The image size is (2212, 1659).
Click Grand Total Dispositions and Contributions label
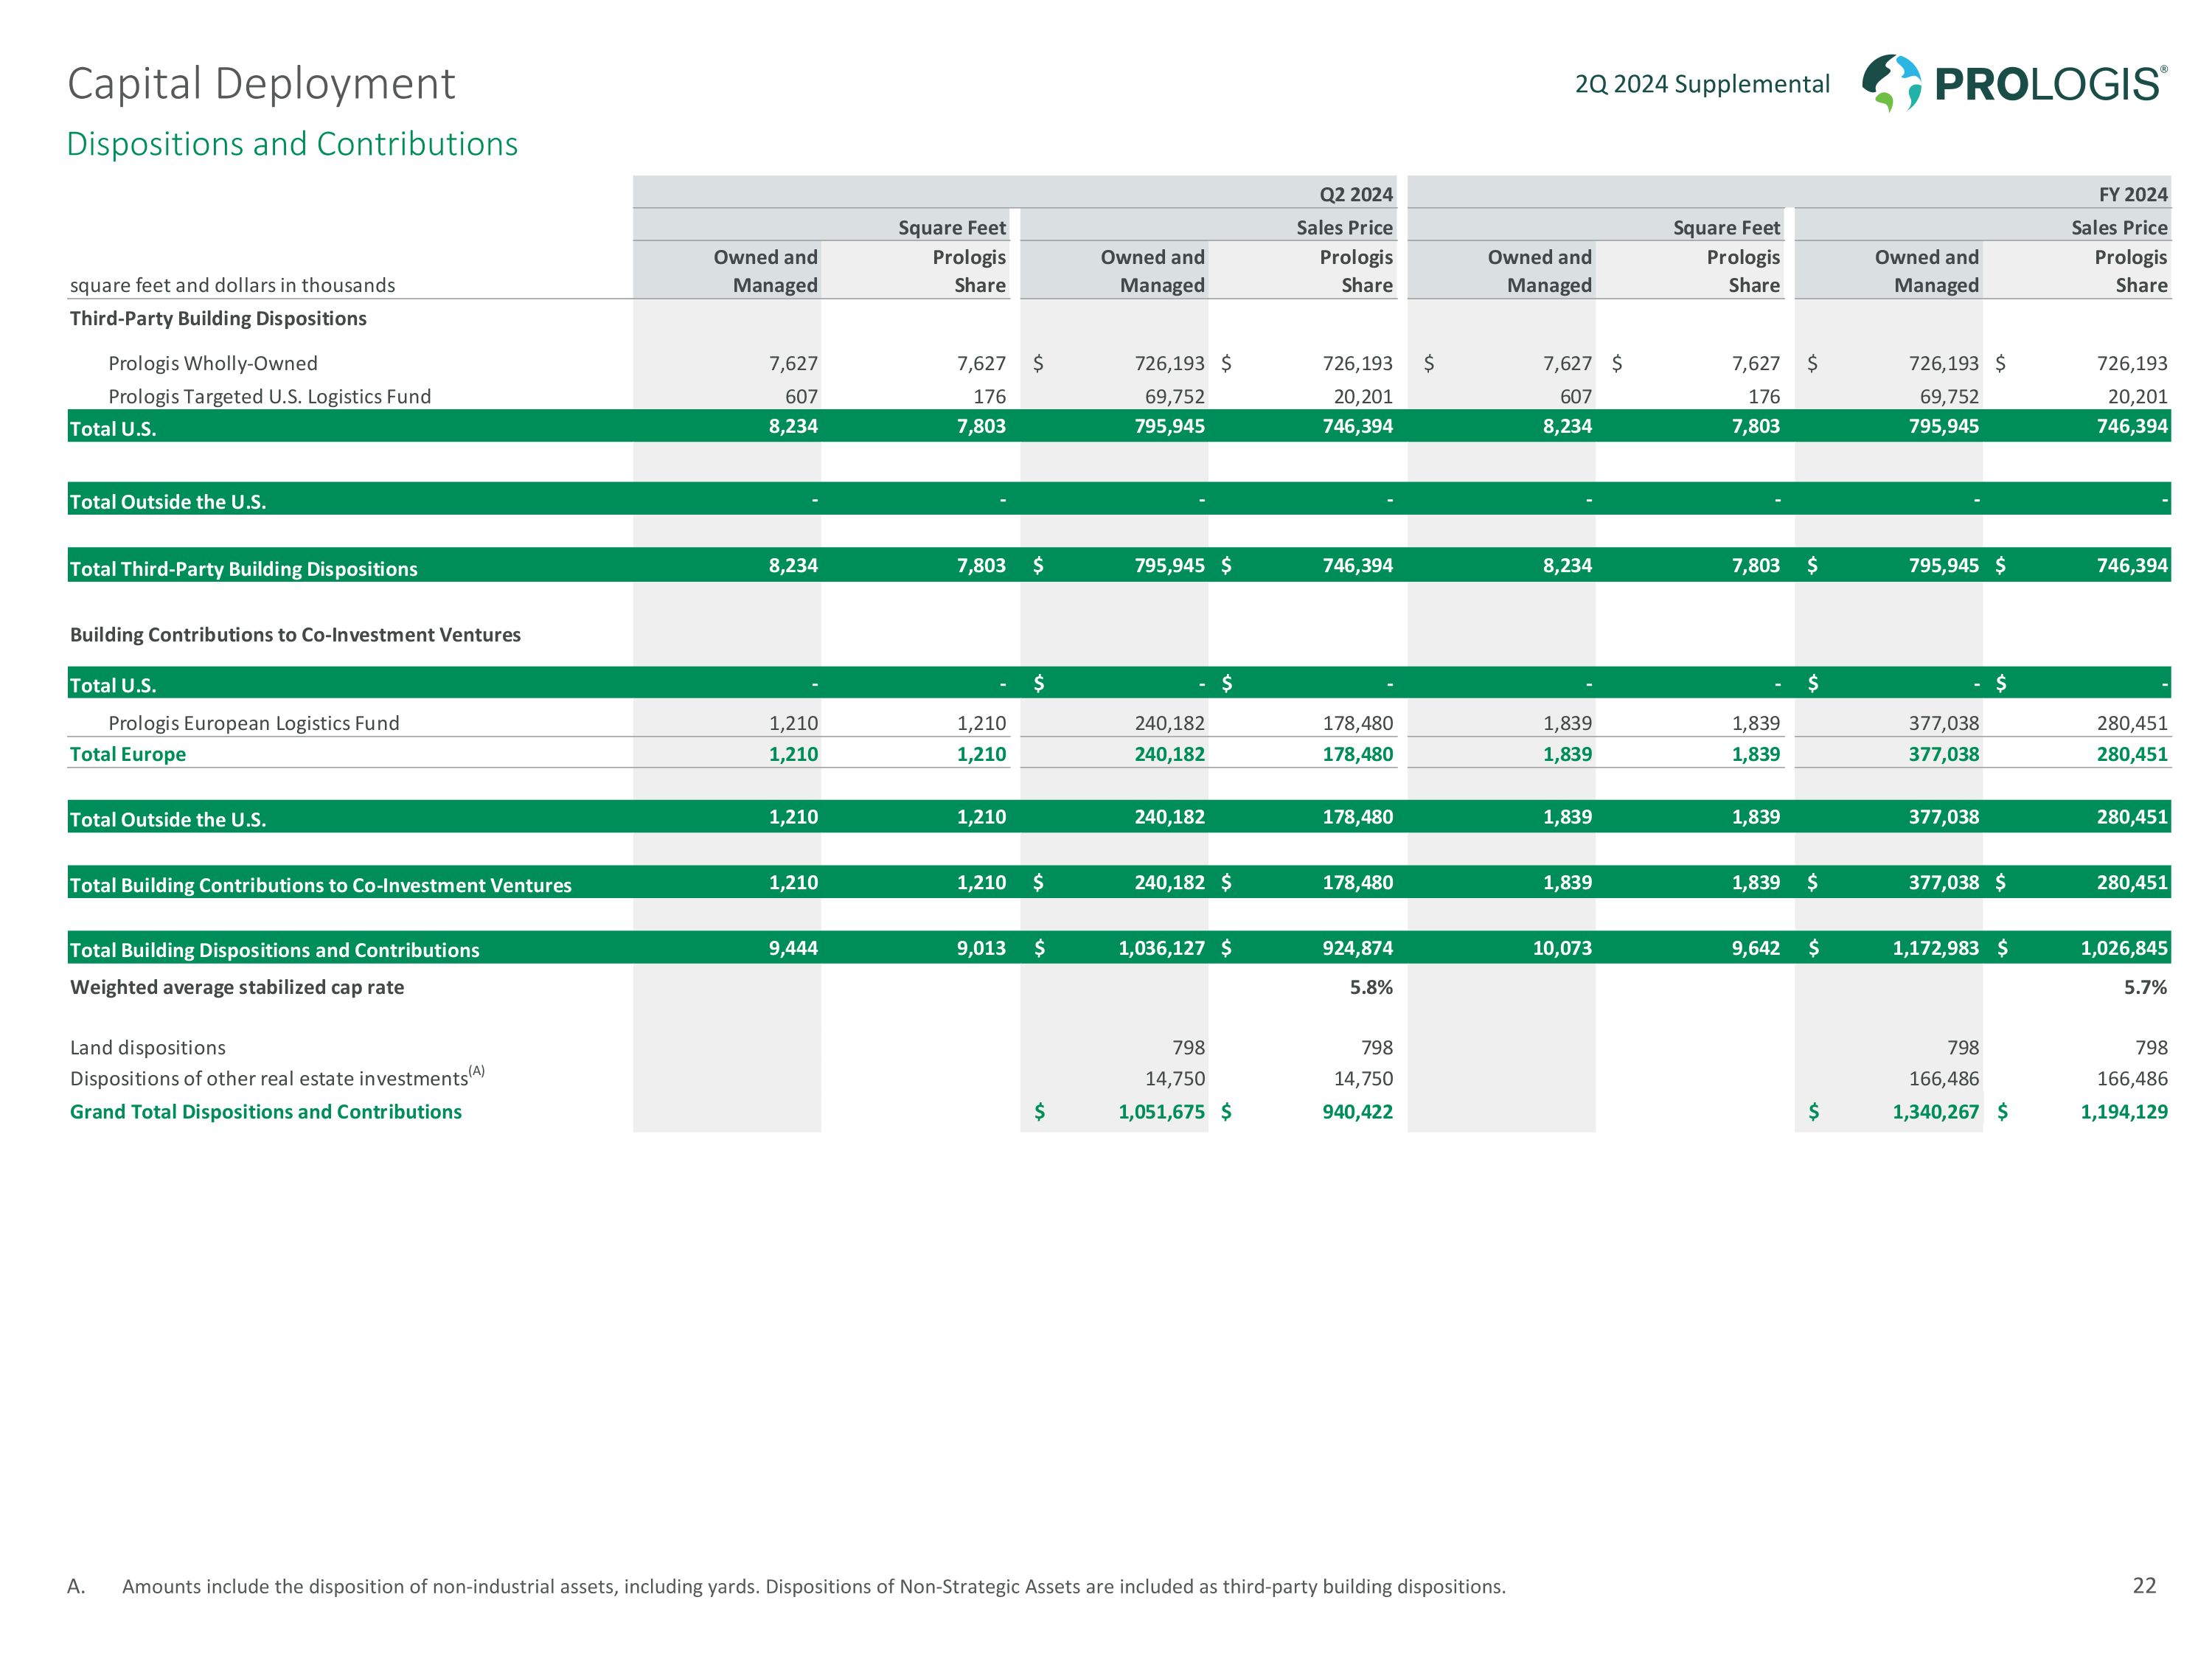pyautogui.click(x=266, y=1112)
